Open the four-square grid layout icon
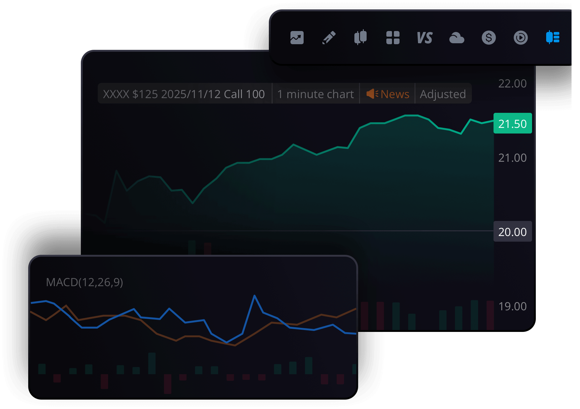This screenshot has width=580, height=409. click(x=393, y=38)
